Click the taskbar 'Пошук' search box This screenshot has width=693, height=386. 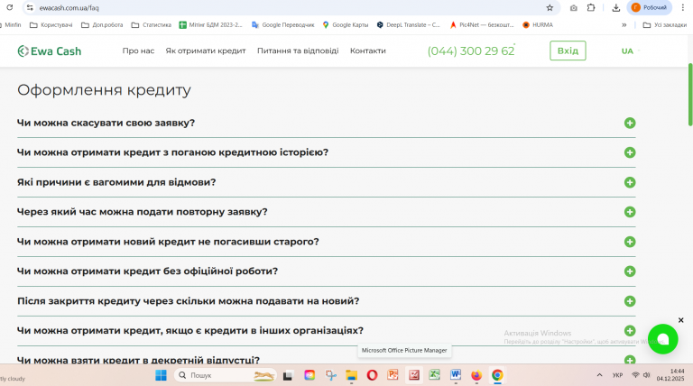tap(226, 375)
